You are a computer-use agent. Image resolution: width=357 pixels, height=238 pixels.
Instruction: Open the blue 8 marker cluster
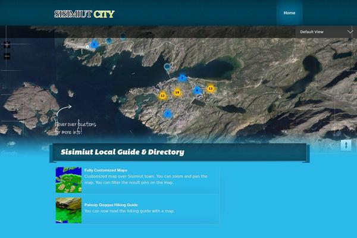(197, 90)
